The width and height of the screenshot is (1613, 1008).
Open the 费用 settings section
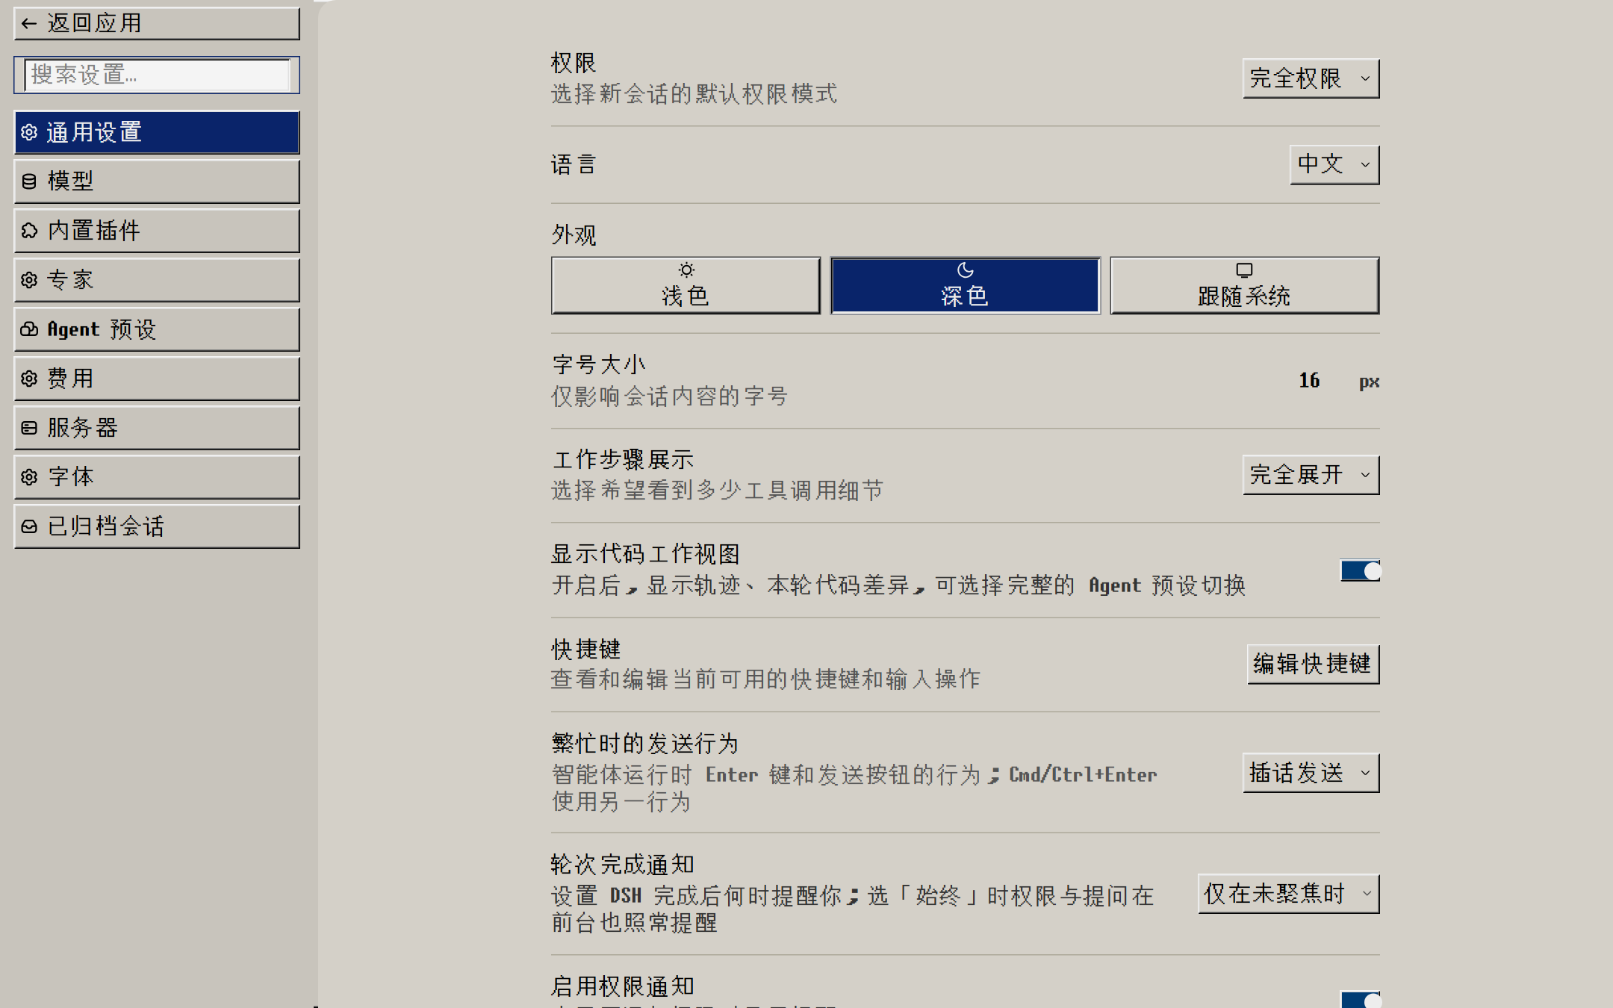[x=157, y=379]
